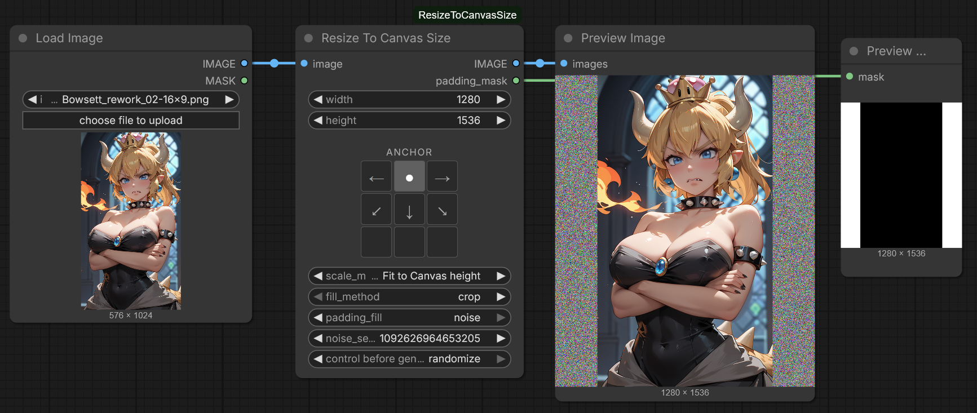977x413 pixels.
Task: Collapse the Preview Image node dot
Action: [568, 38]
